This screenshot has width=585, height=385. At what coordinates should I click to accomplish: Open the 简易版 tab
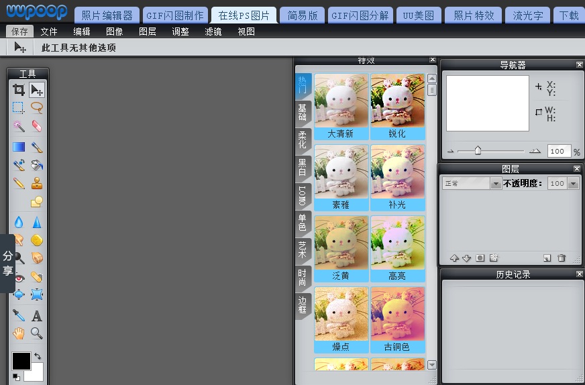(x=302, y=15)
